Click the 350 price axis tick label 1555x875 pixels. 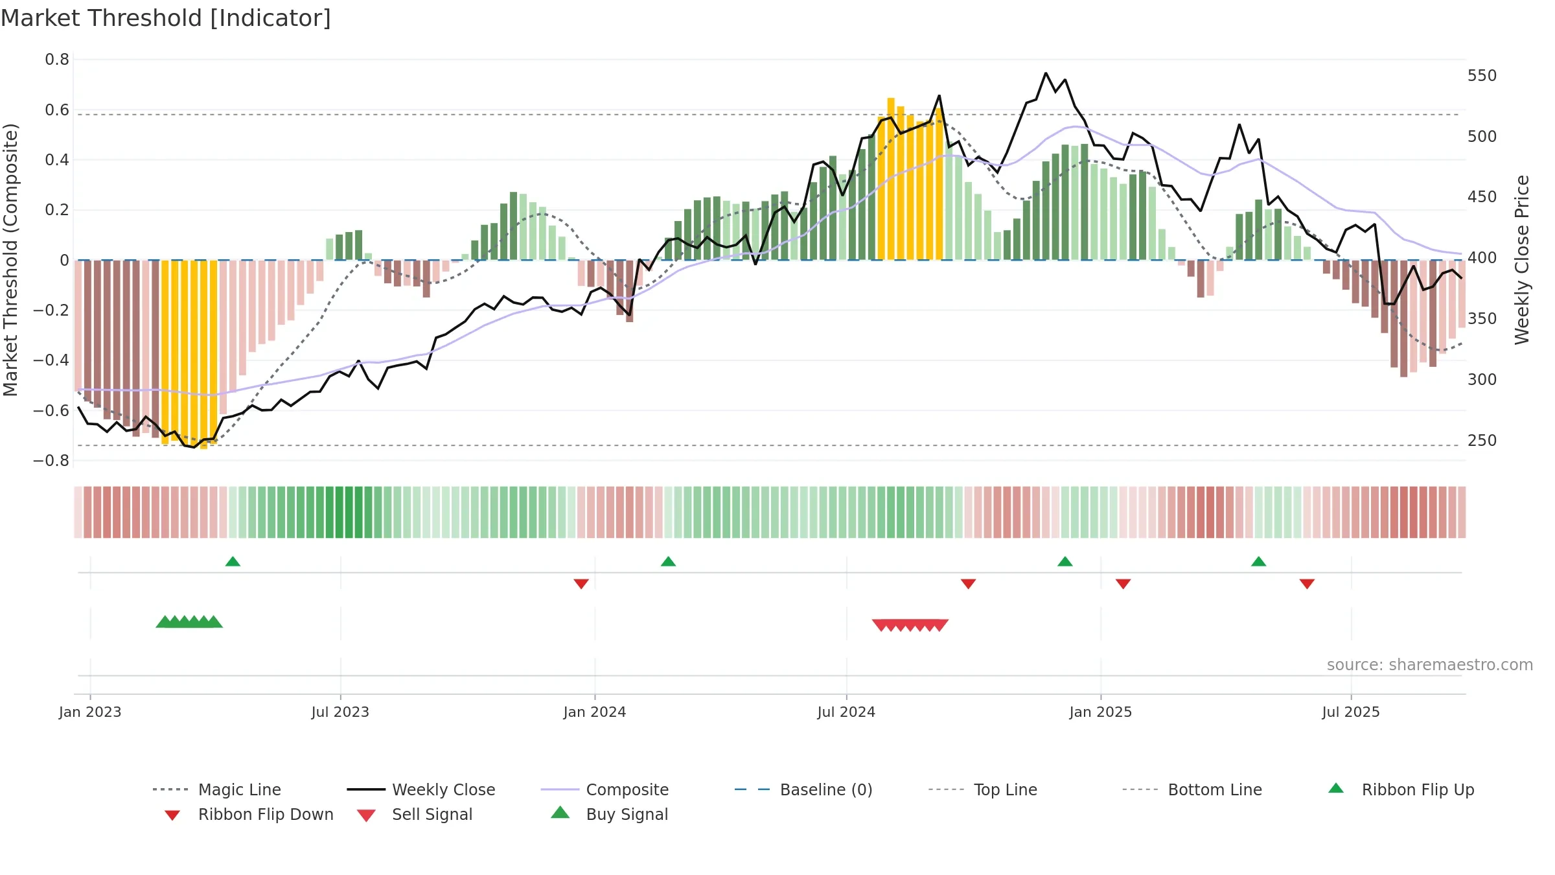tap(1482, 319)
